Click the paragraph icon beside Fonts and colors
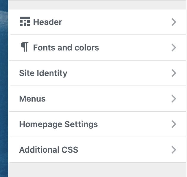Screen dimensions: 187x177 25,47
